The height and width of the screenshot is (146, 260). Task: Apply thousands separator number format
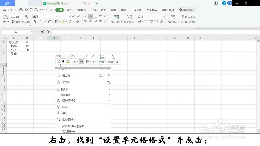click(151, 22)
